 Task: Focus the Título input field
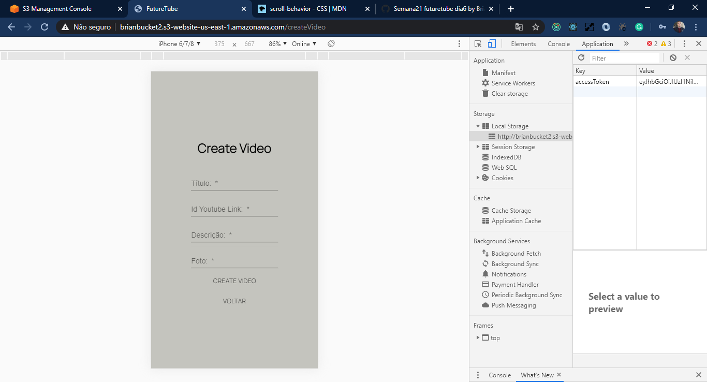tap(234, 183)
